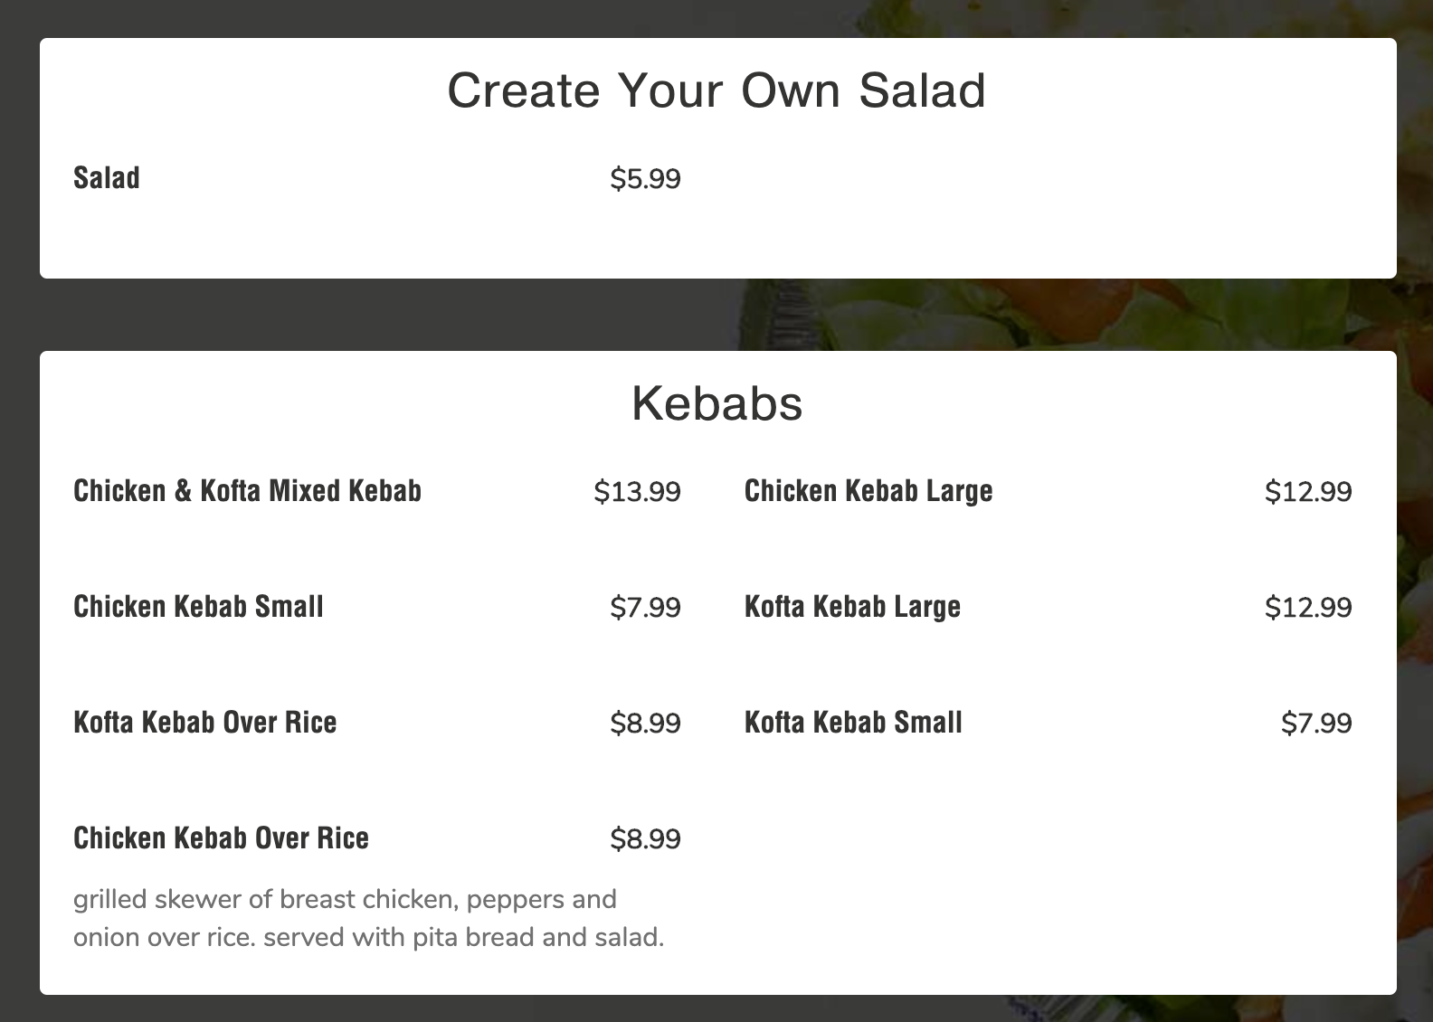The image size is (1433, 1022).
Task: Click the Create Your Own Salad heading
Action: (716, 90)
